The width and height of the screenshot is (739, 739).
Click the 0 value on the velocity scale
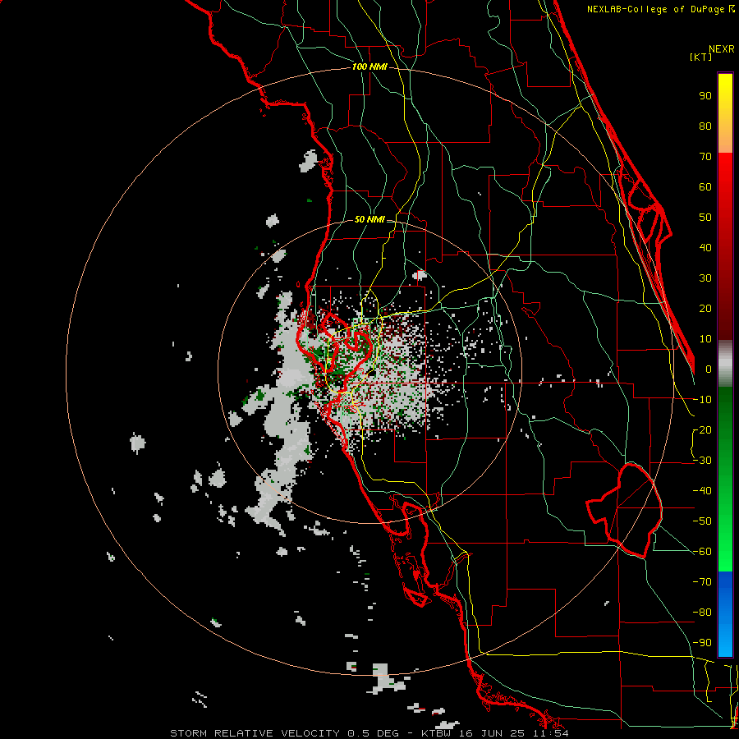pos(709,369)
